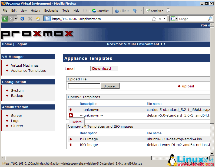Open the Tools menu

tap(66, 11)
